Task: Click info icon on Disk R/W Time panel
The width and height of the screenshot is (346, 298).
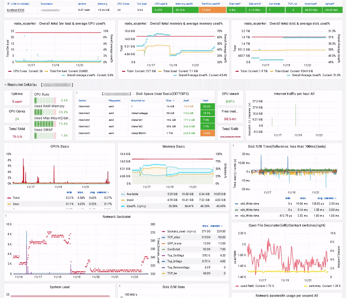Action: pyautogui.click(x=233, y=145)
